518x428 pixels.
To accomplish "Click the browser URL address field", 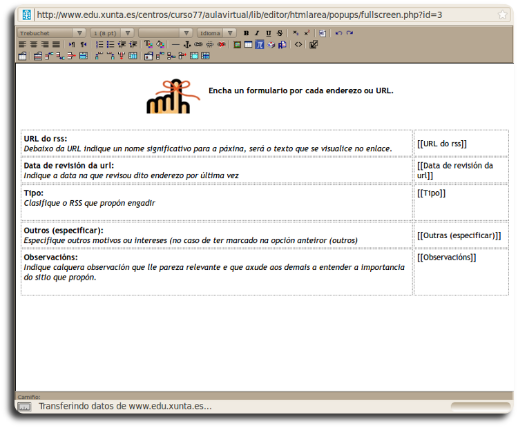I will pyautogui.click(x=262, y=14).
